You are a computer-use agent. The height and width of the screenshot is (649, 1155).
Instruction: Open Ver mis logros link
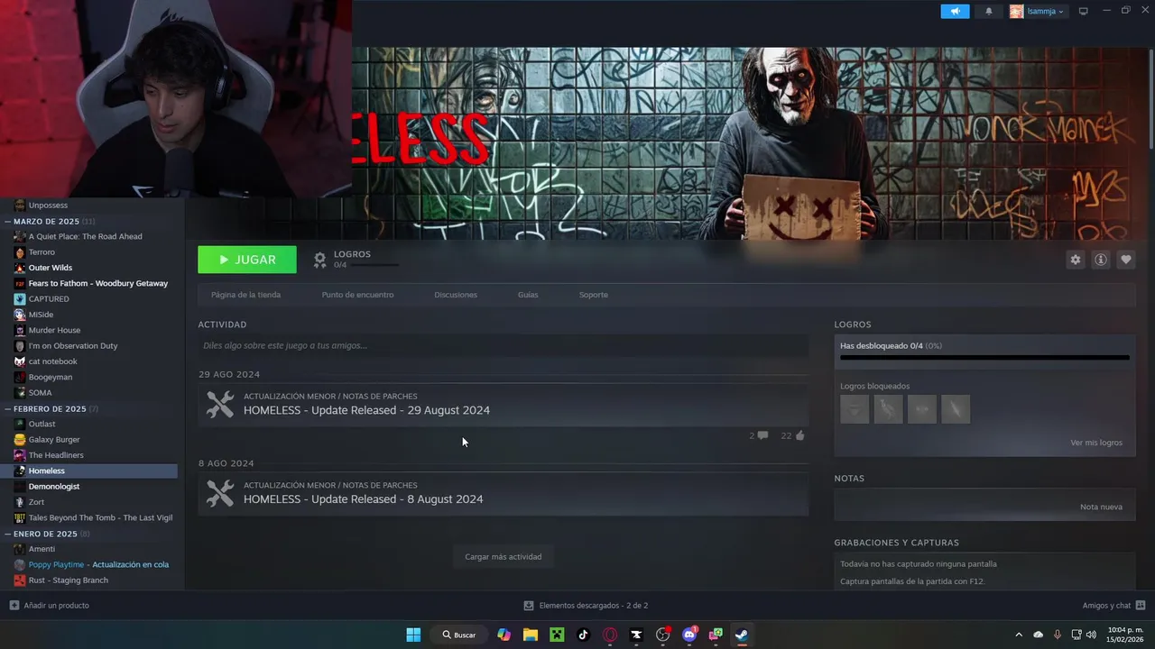tap(1096, 443)
